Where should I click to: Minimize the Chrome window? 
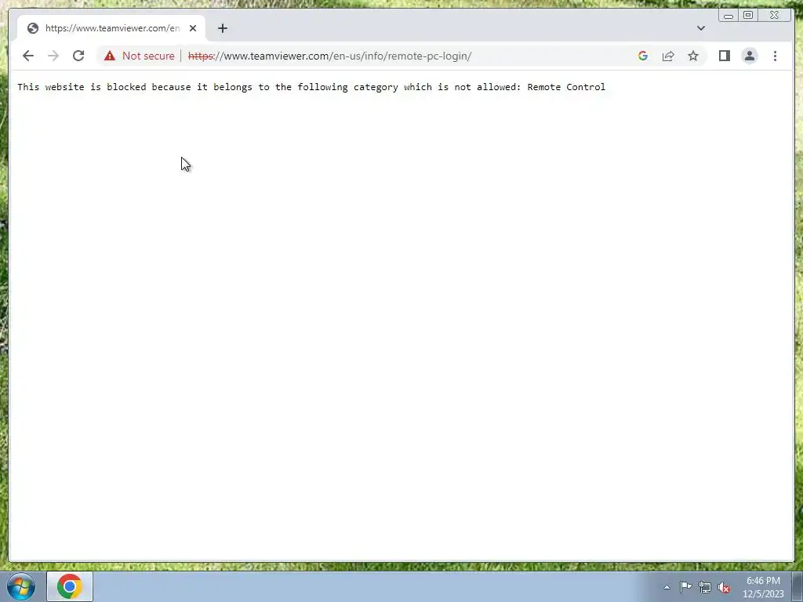[729, 16]
